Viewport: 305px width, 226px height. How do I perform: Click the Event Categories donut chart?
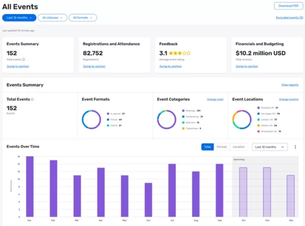[x=167, y=119]
